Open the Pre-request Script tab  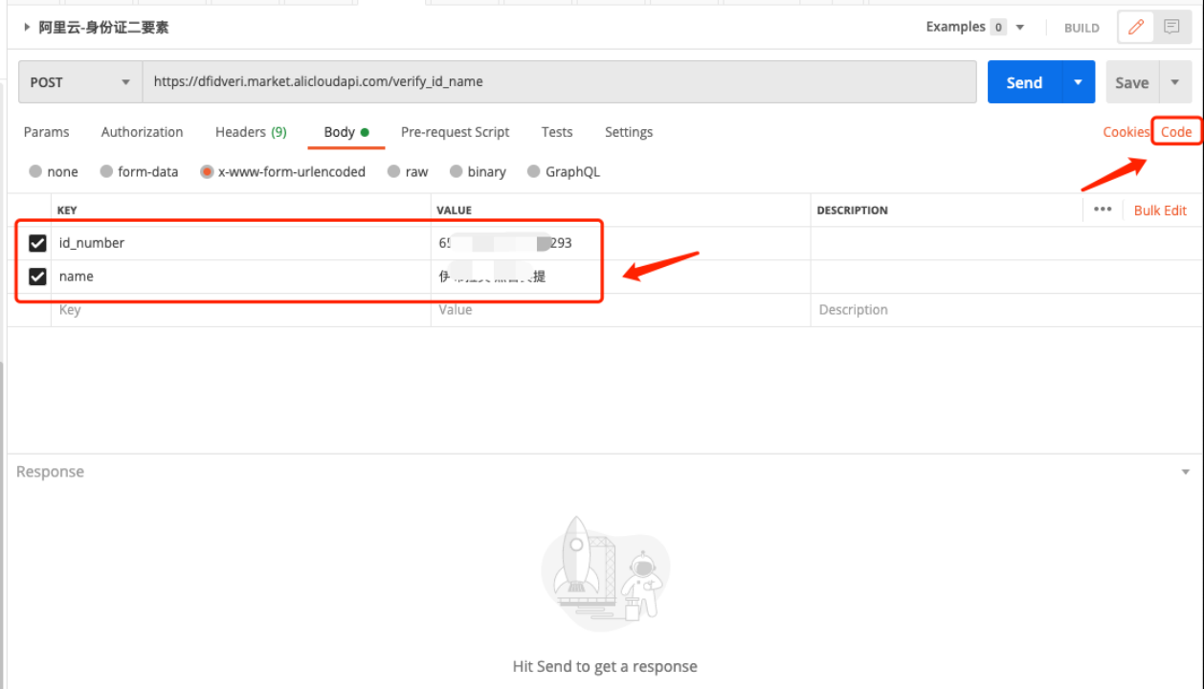[455, 132]
